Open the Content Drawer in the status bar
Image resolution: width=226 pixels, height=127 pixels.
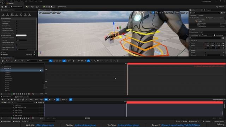pos(6,121)
